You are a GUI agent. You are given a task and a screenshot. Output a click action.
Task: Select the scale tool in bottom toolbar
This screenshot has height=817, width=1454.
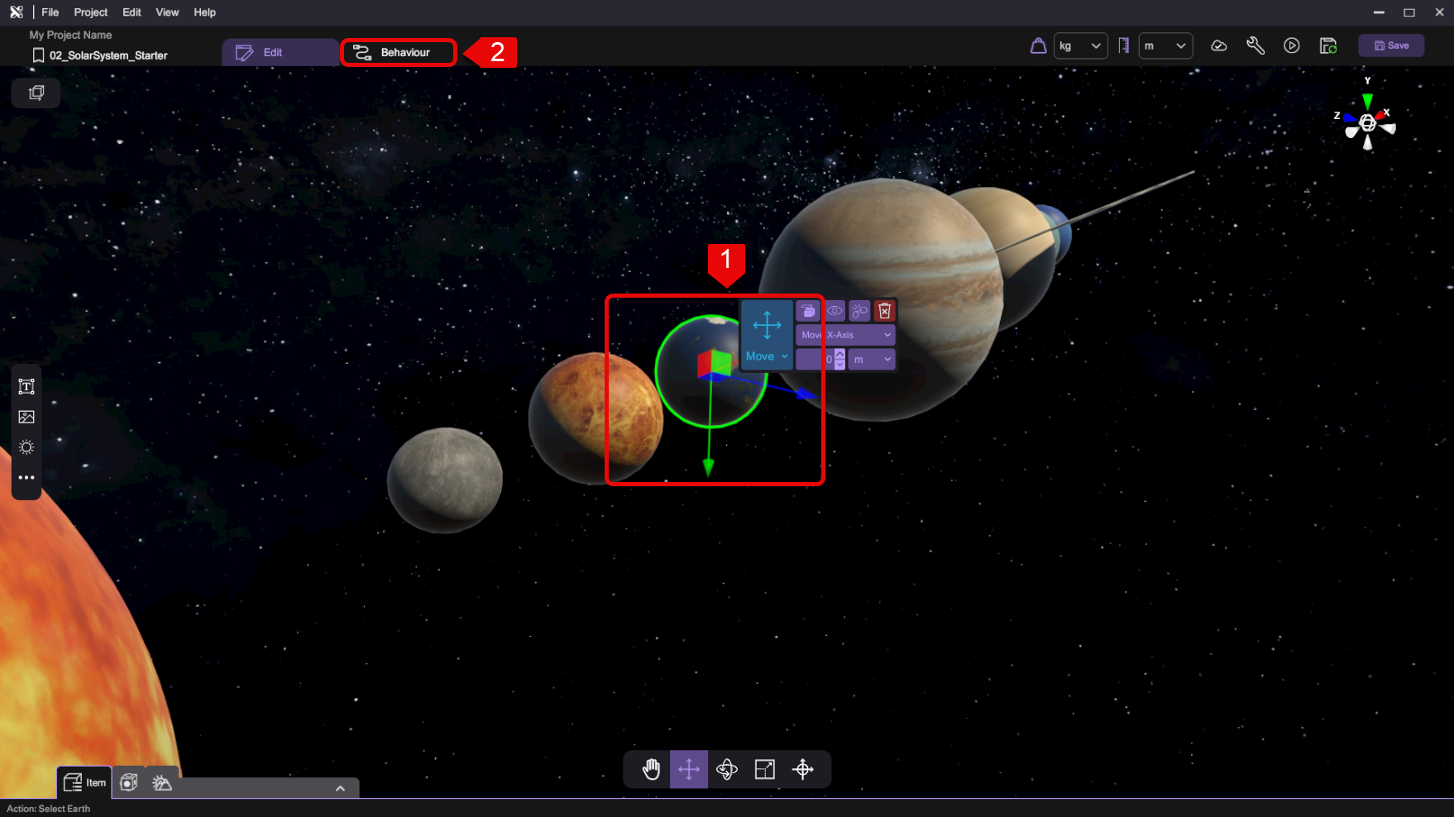765,769
